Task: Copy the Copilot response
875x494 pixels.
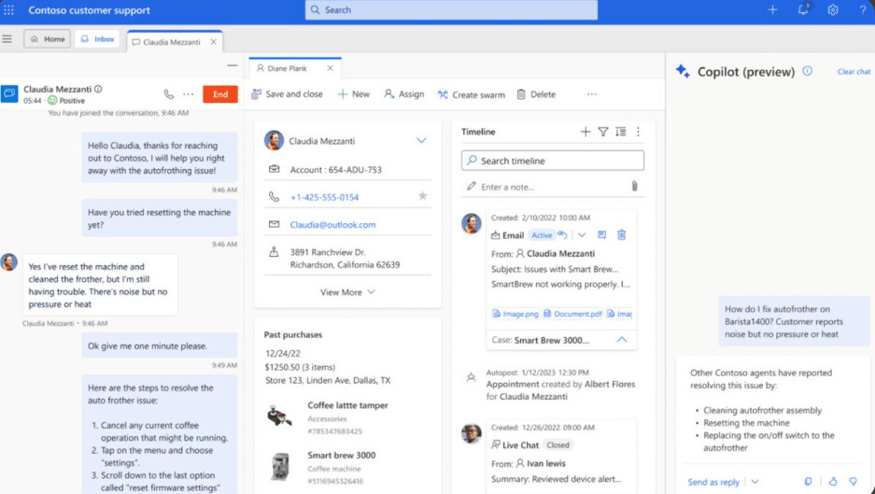Action: [x=808, y=481]
